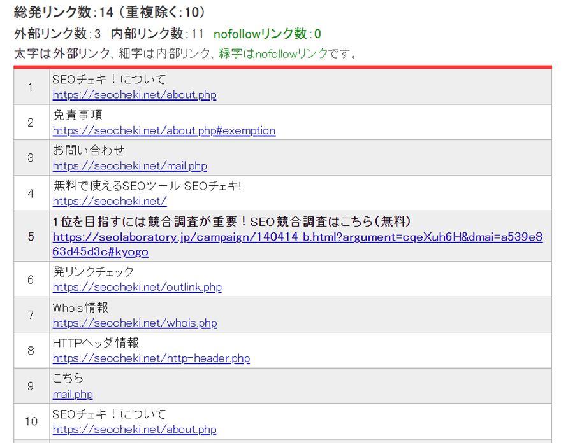The image size is (575, 443).
Task: Select bold text '1位を目指すには競合調査が重要'
Action: click(x=145, y=221)
